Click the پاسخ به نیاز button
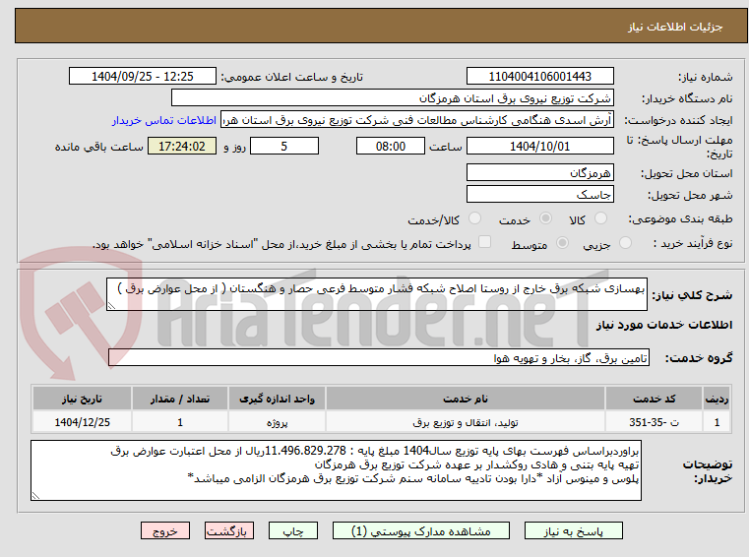749x557 pixels. pos(574,530)
